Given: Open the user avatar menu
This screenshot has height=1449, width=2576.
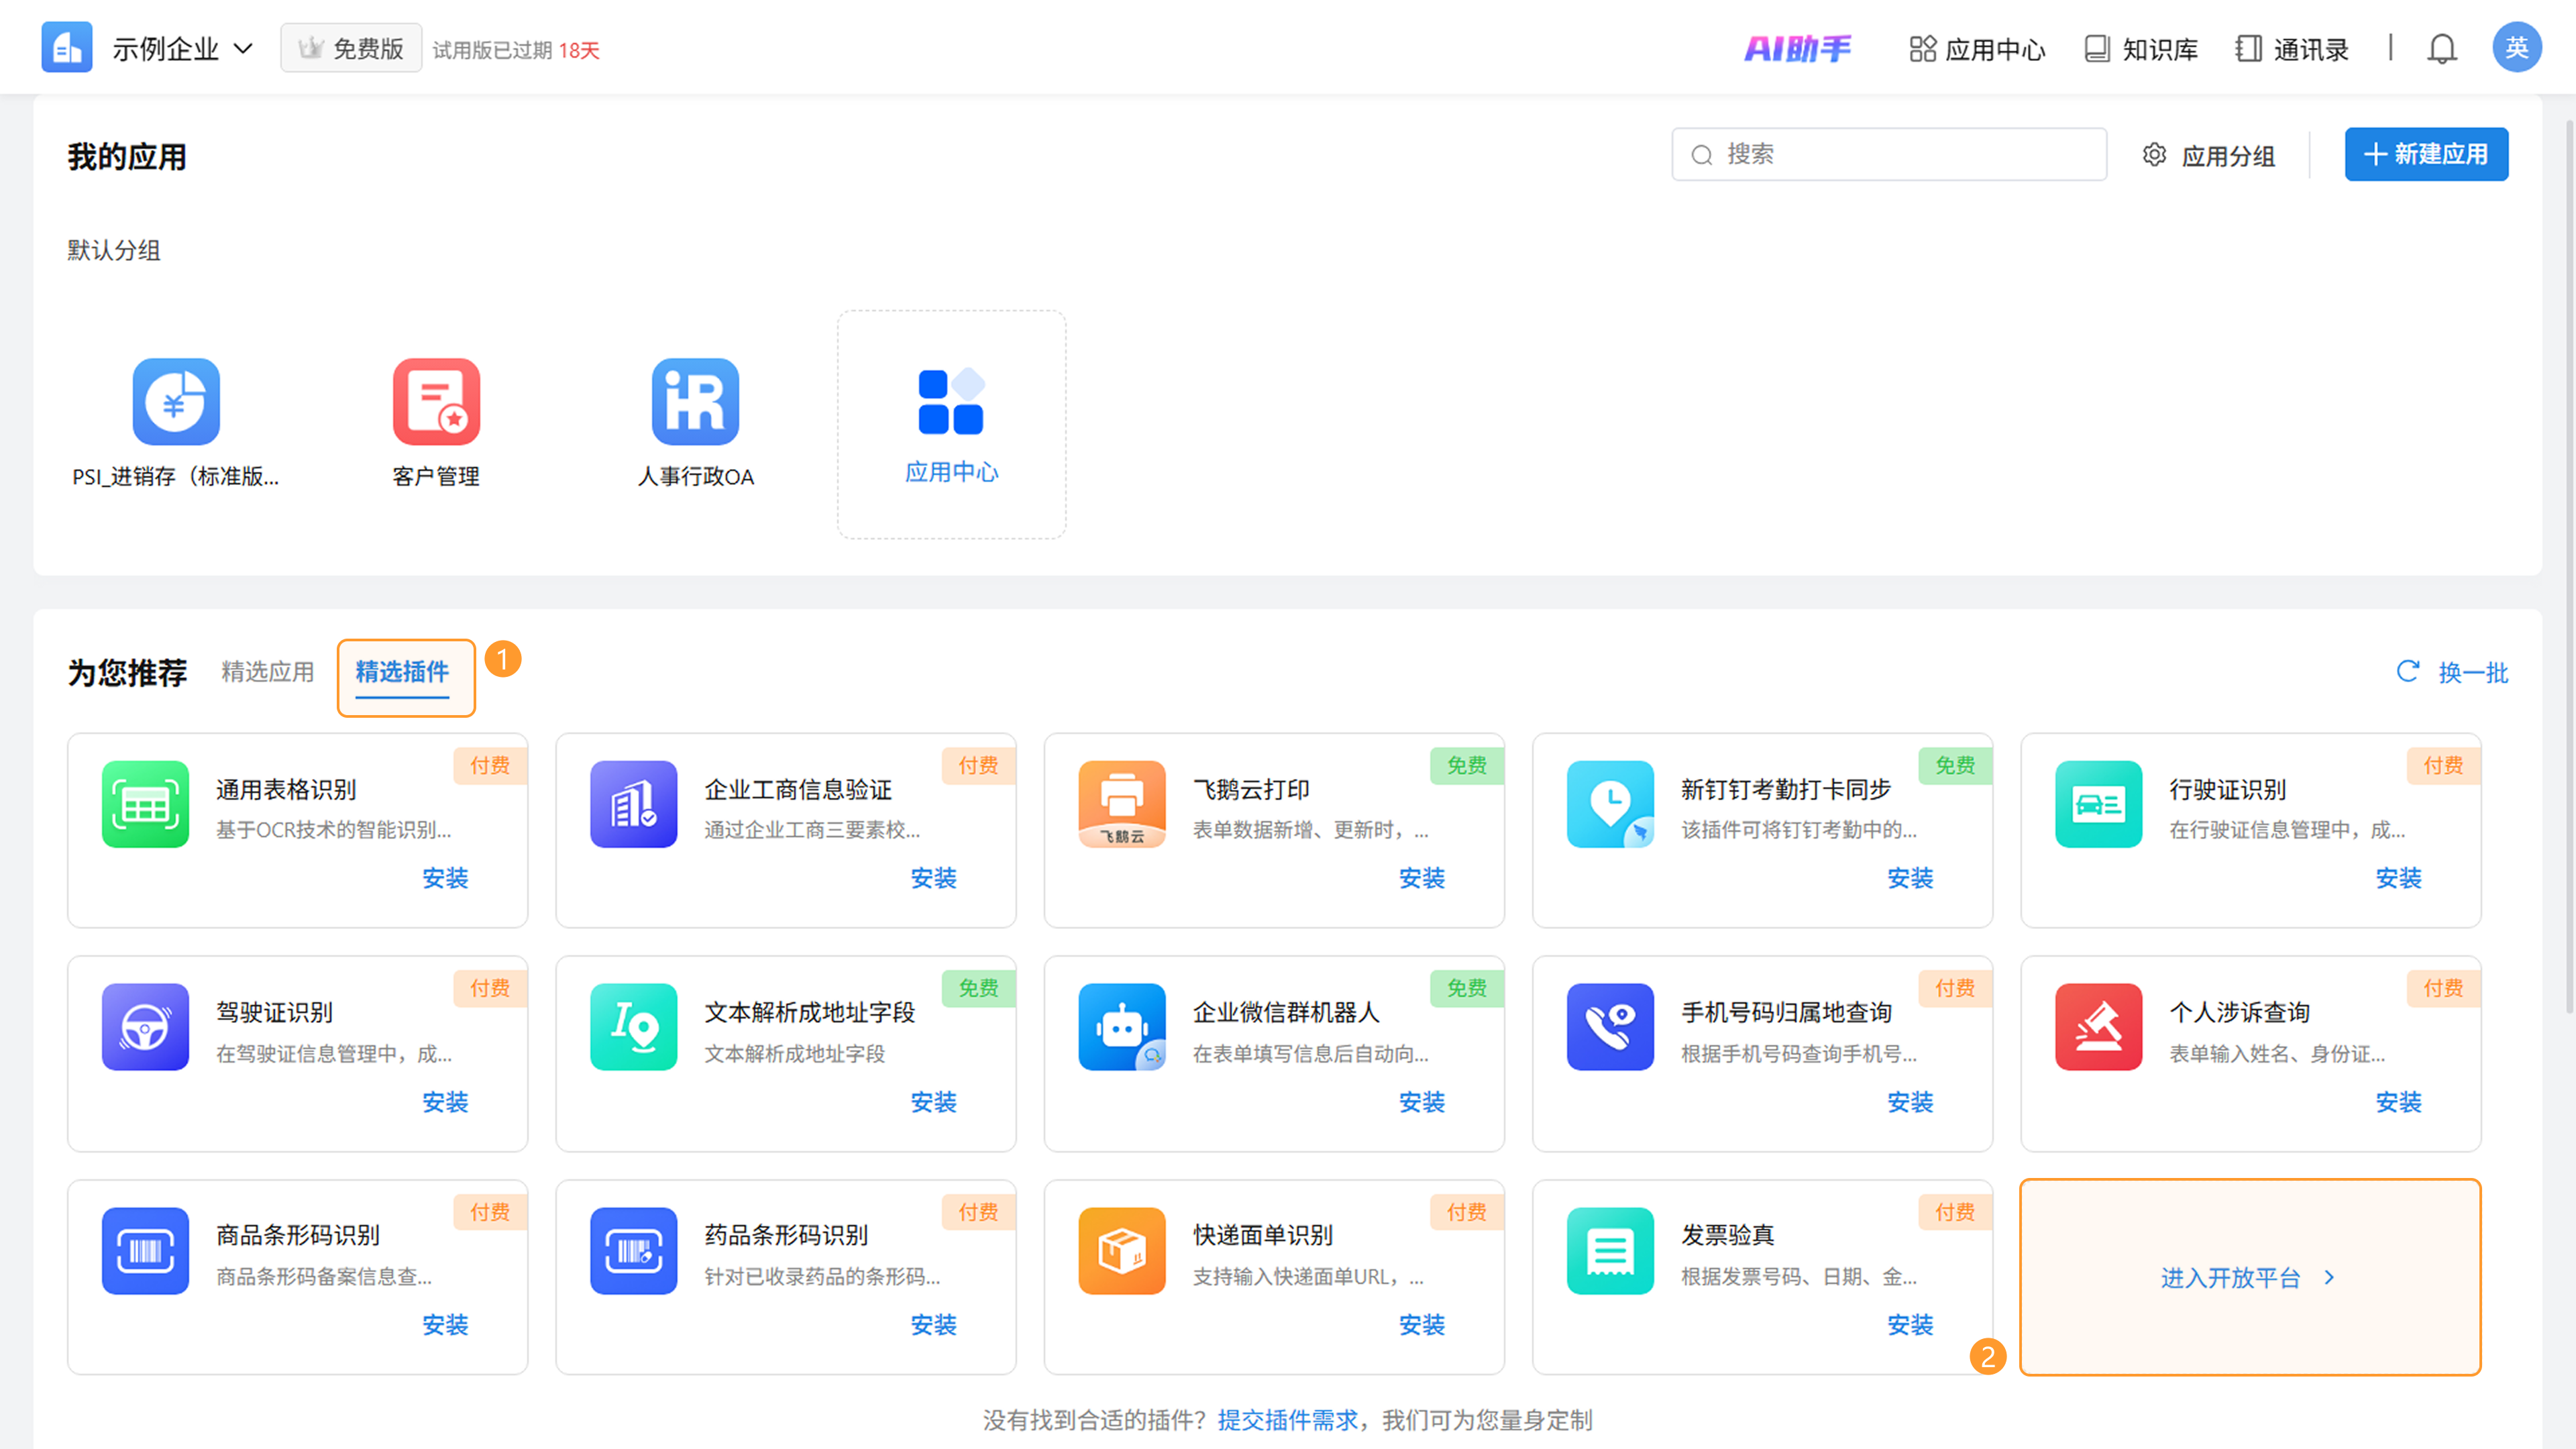Looking at the screenshot, I should [x=2516, y=47].
